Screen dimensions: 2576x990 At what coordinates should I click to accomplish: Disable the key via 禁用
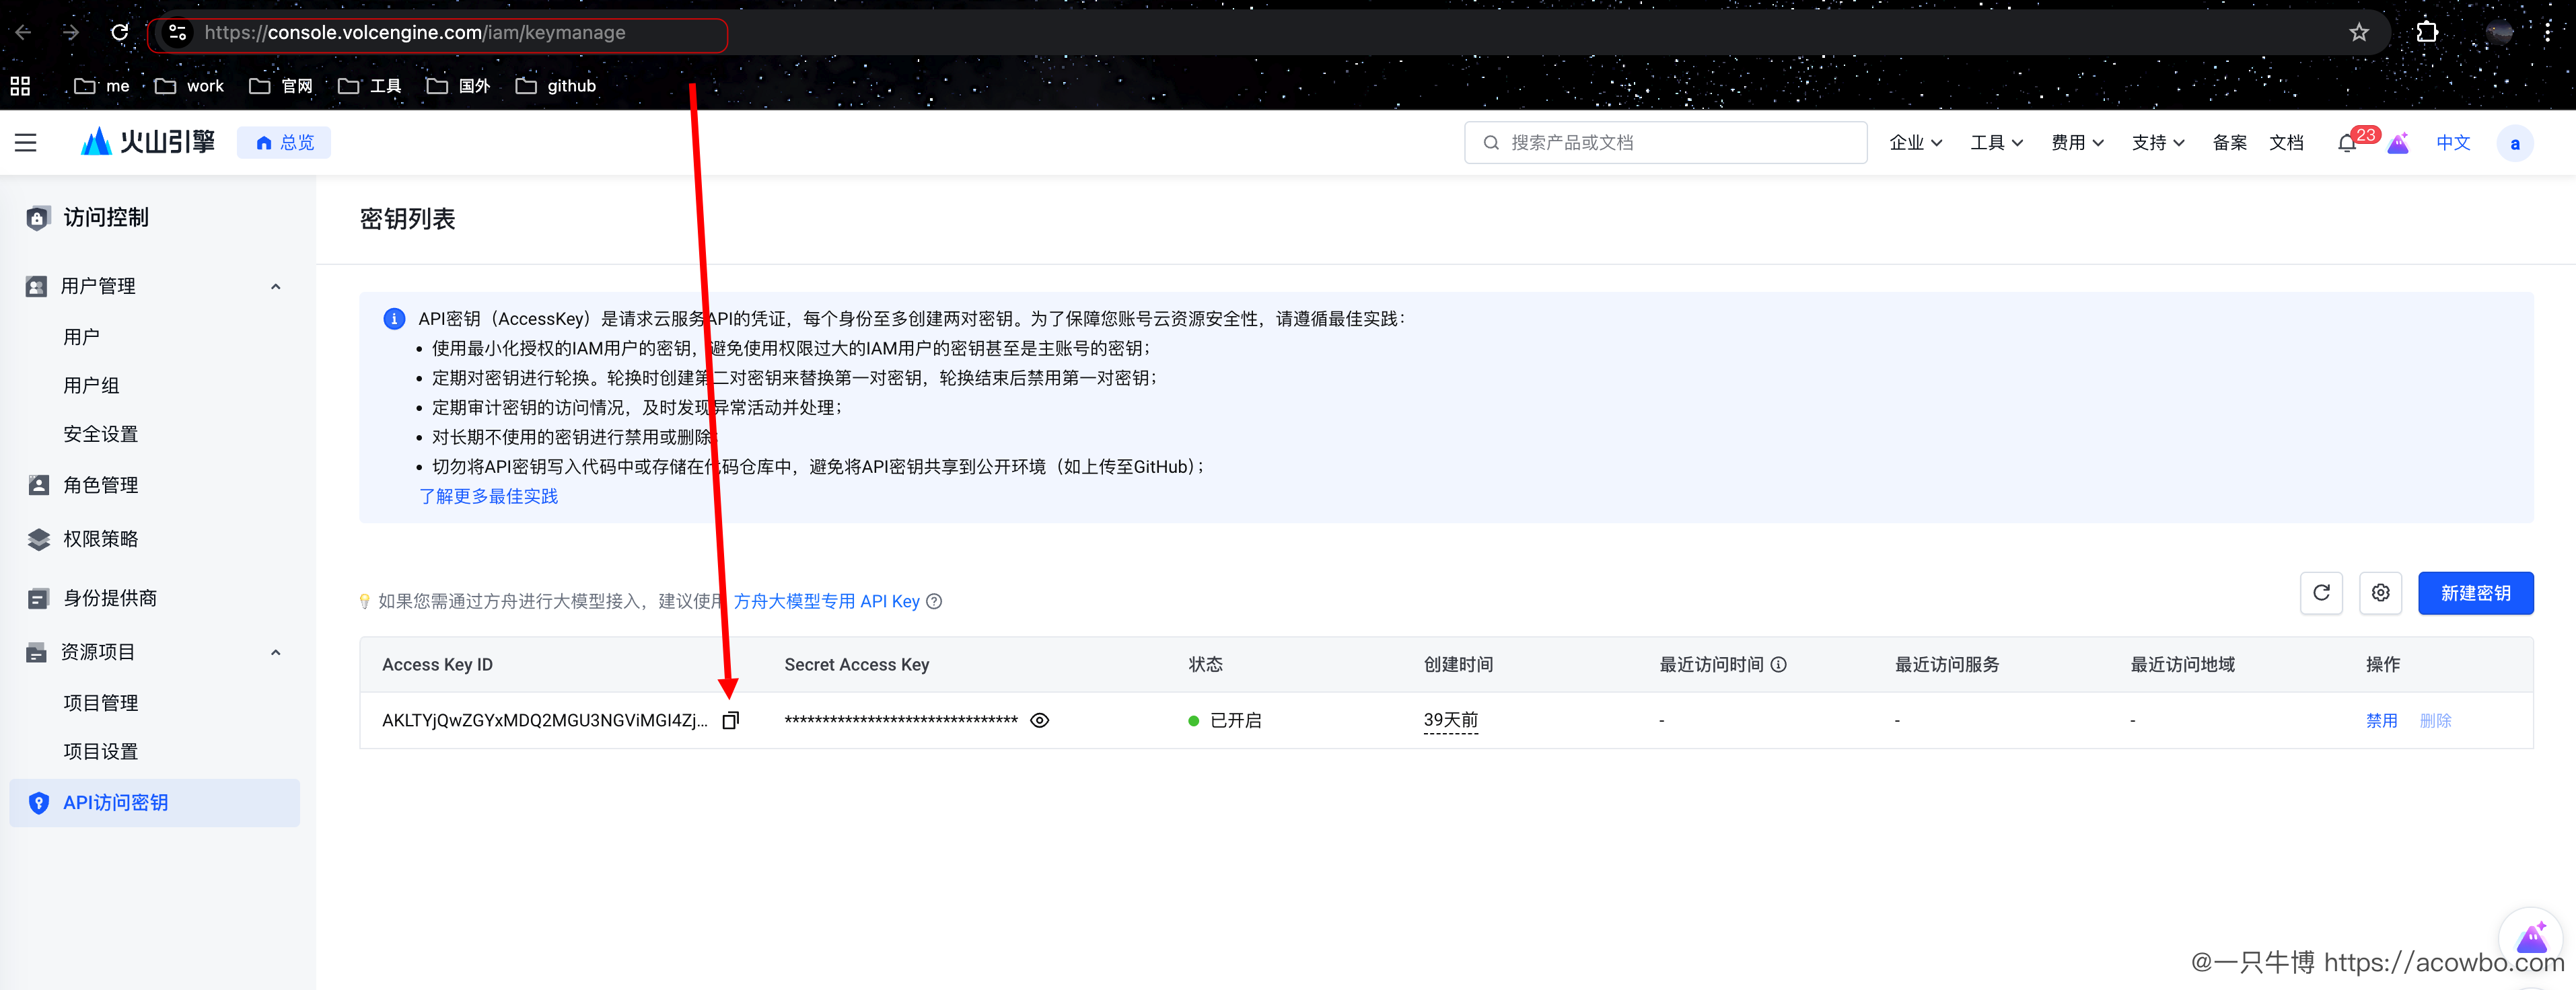pos(2381,720)
